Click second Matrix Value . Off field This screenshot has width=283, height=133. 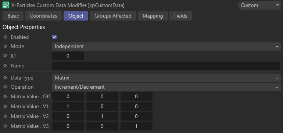pos(102,96)
